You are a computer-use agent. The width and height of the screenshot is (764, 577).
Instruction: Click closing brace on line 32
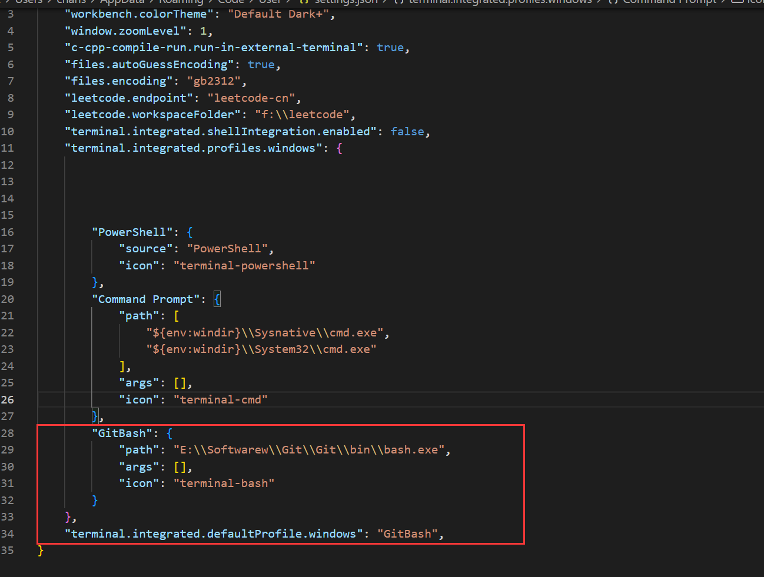click(x=95, y=501)
